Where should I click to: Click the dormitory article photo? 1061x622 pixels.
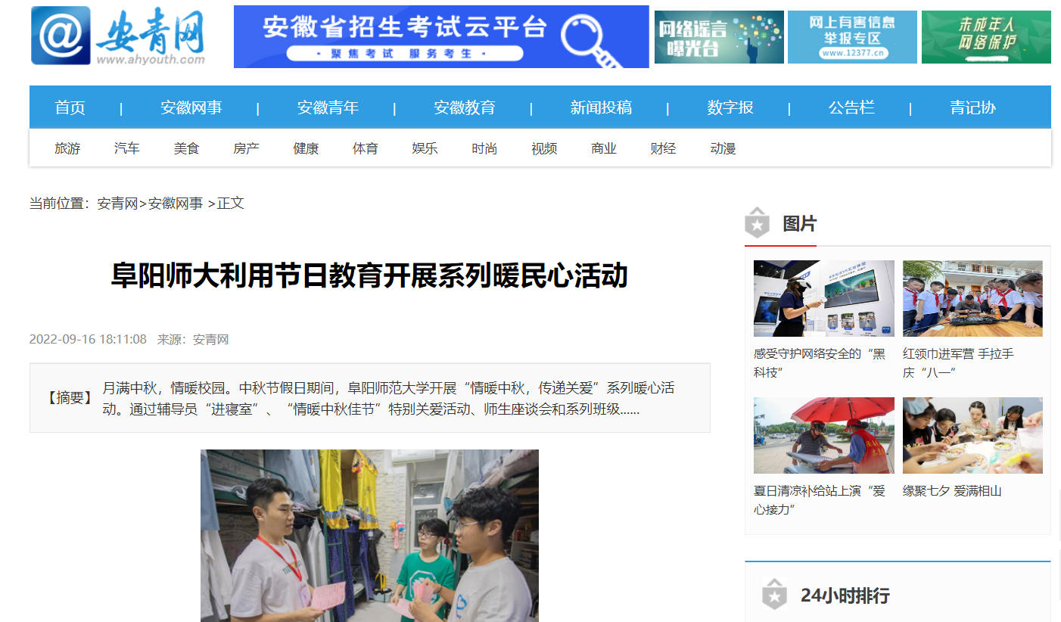[x=369, y=536]
